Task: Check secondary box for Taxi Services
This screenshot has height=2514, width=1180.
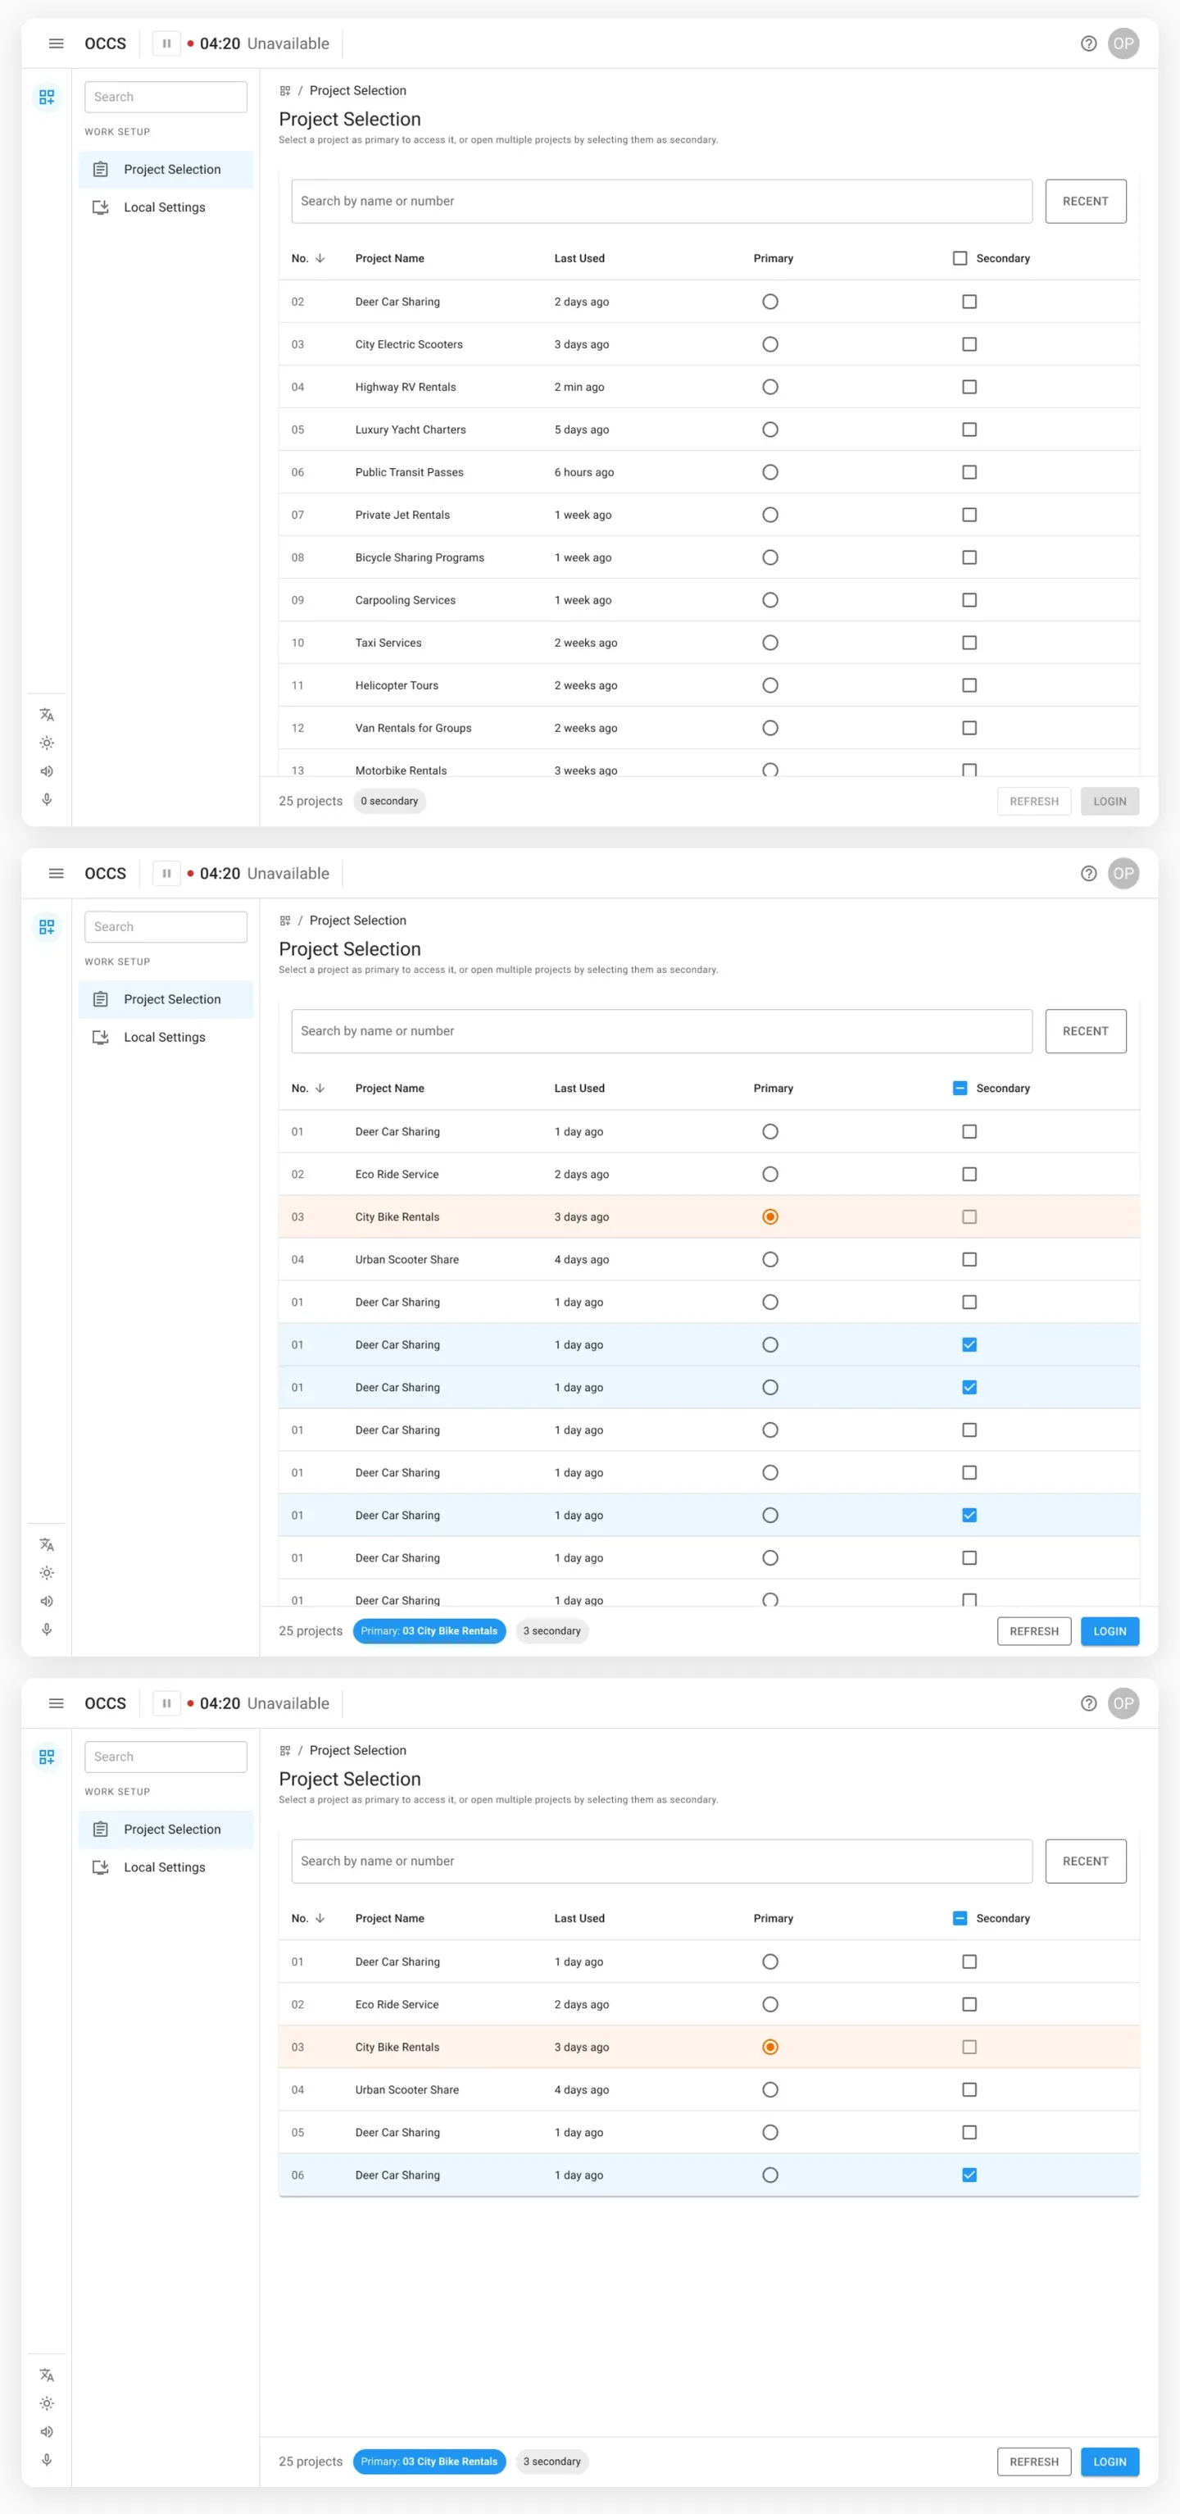Action: click(969, 643)
